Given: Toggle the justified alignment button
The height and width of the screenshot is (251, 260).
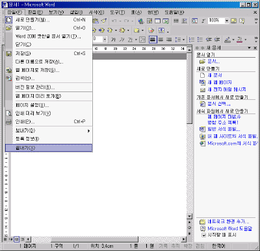Looking at the screenshot, I should click(x=153, y=40).
